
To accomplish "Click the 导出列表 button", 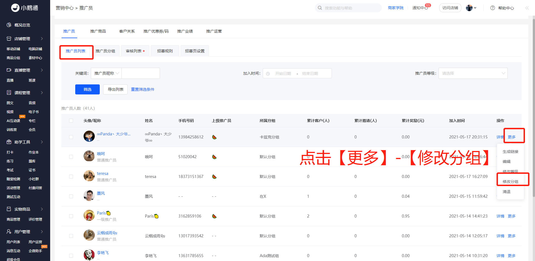I will pyautogui.click(x=115, y=89).
